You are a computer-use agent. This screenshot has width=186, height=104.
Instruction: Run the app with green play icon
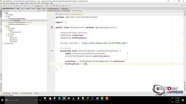[42, 6]
